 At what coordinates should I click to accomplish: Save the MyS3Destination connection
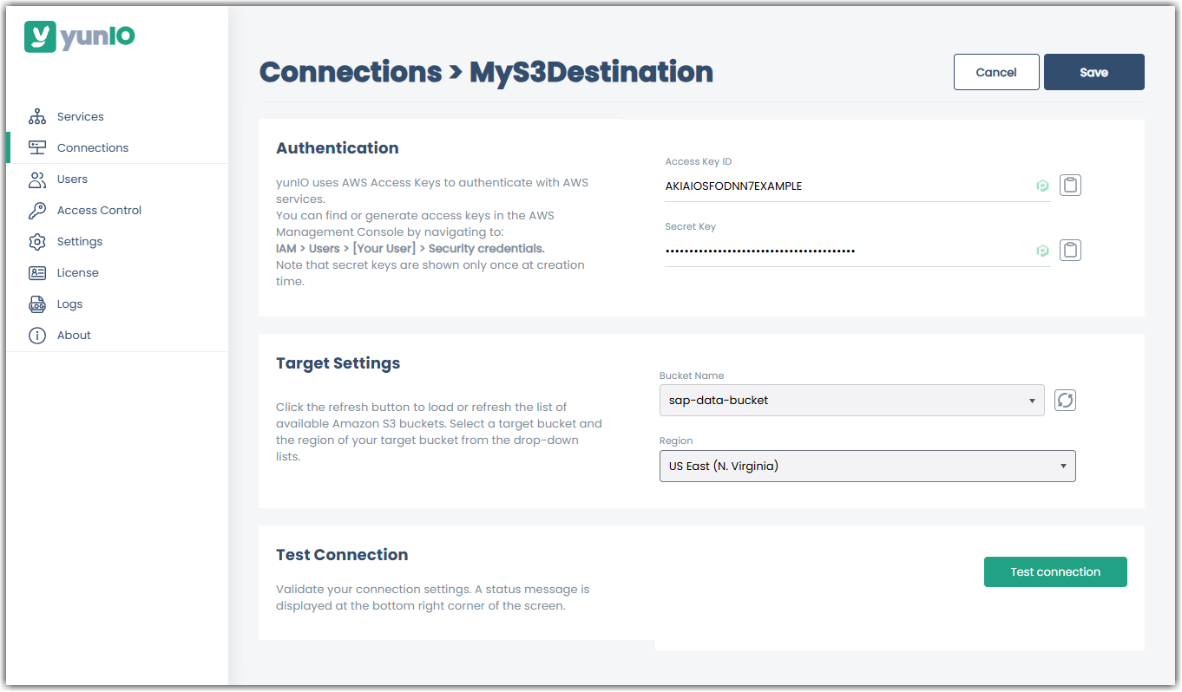click(1093, 72)
